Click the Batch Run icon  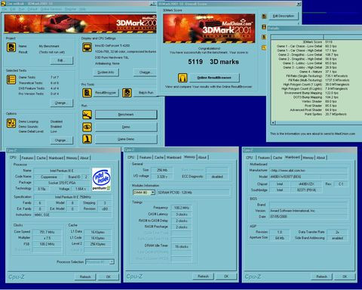pyautogui.click(x=127, y=93)
